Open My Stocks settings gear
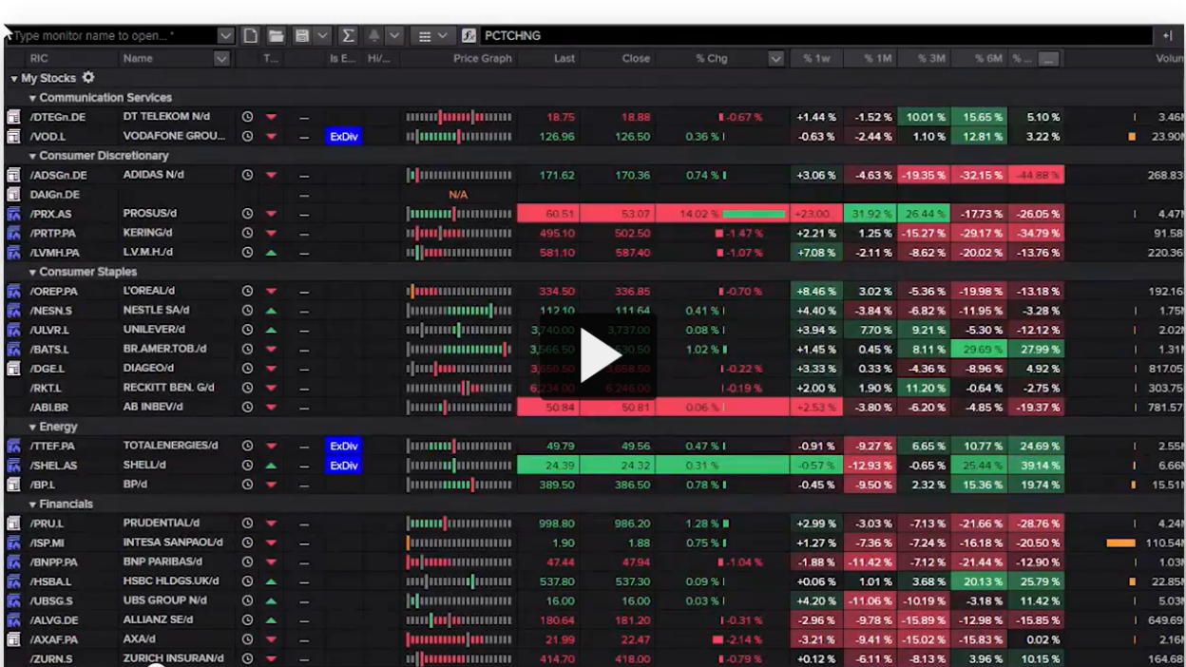 click(x=88, y=78)
